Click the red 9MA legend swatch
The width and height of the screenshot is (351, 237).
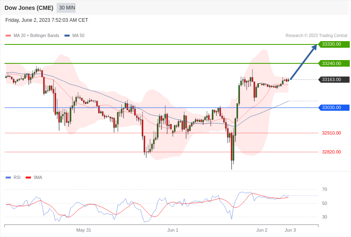point(28,177)
